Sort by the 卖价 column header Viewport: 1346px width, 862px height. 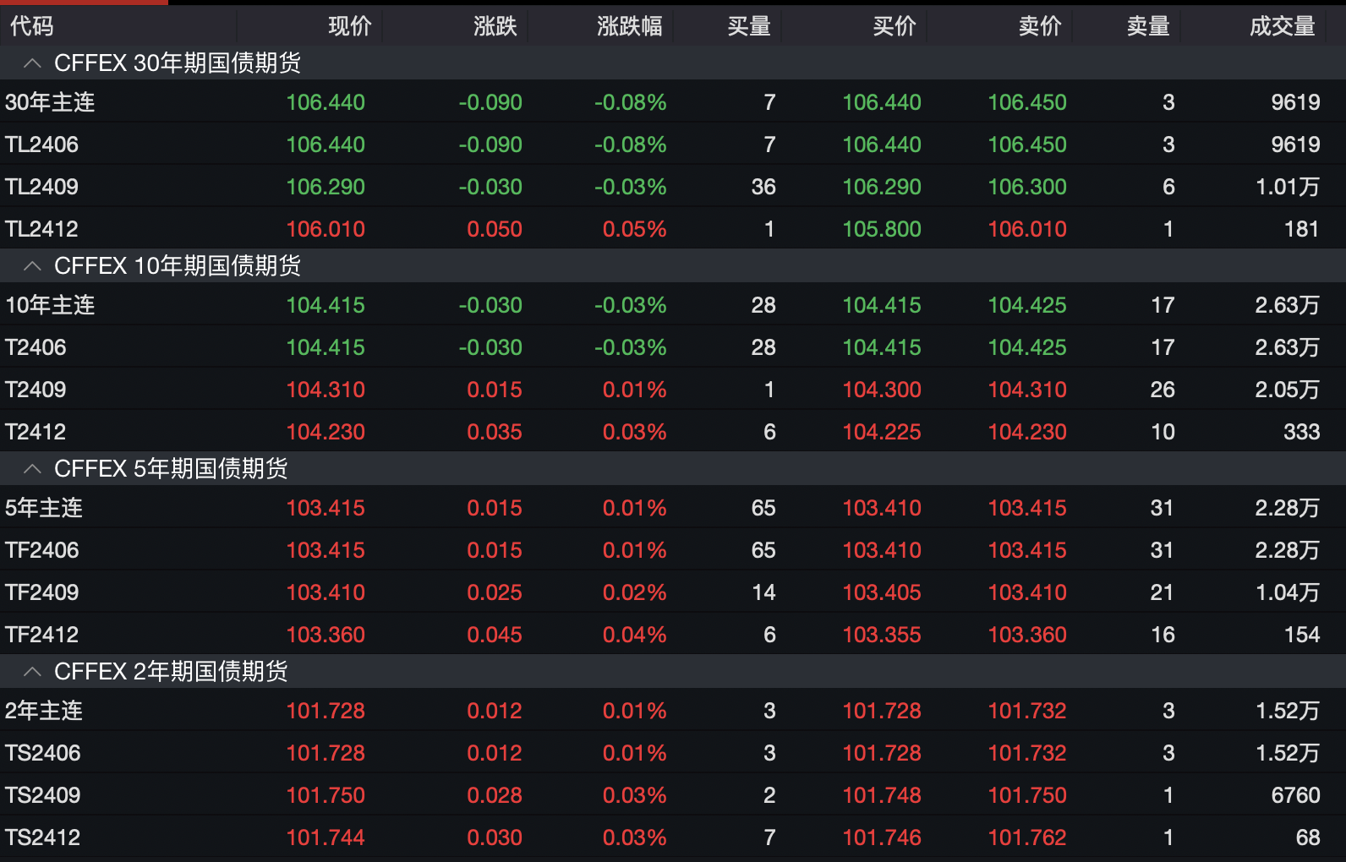click(1040, 26)
